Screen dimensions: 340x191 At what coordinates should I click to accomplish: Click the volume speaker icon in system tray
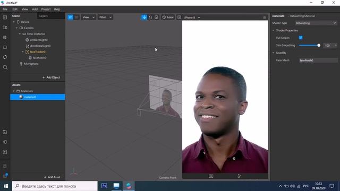click(x=293, y=186)
